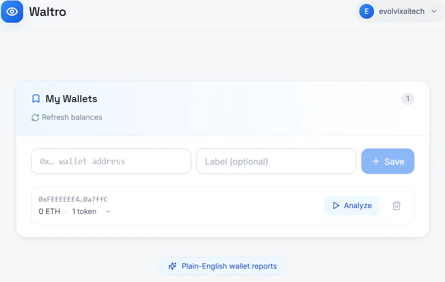Click the blue E user avatar
The width and height of the screenshot is (445, 282).
(x=366, y=11)
